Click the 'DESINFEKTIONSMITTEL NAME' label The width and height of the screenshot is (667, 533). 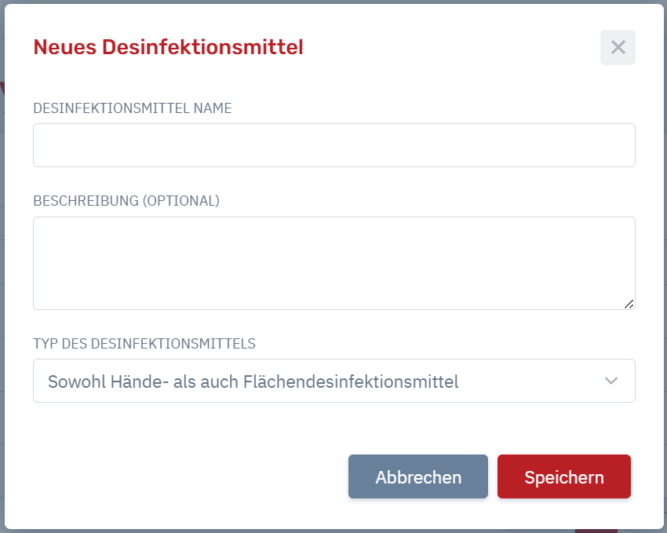(x=133, y=108)
